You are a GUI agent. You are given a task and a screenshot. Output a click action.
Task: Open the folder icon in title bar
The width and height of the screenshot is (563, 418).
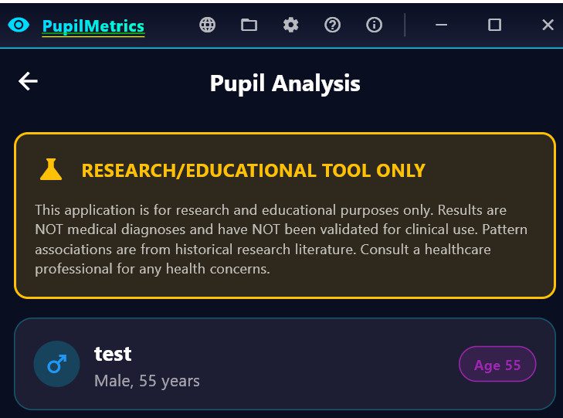point(249,25)
